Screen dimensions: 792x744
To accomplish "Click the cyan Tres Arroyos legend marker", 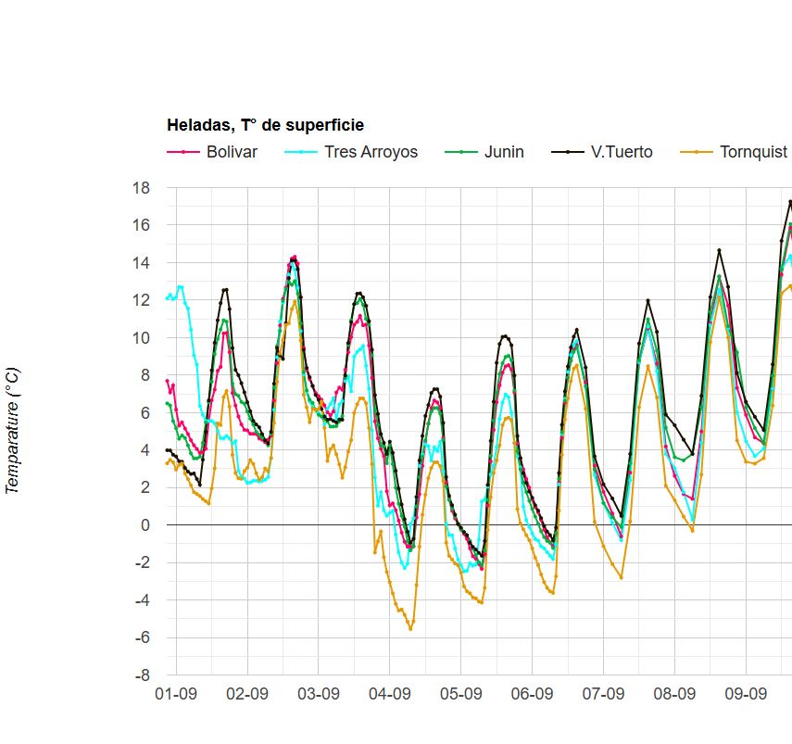I will tap(301, 152).
